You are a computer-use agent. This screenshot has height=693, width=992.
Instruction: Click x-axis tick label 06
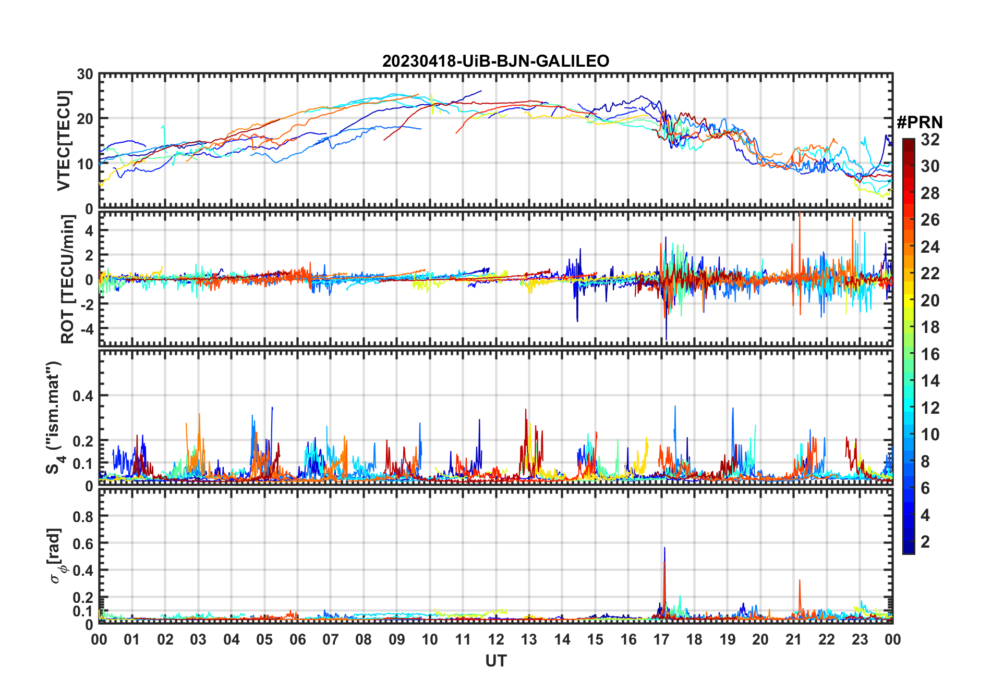click(298, 639)
